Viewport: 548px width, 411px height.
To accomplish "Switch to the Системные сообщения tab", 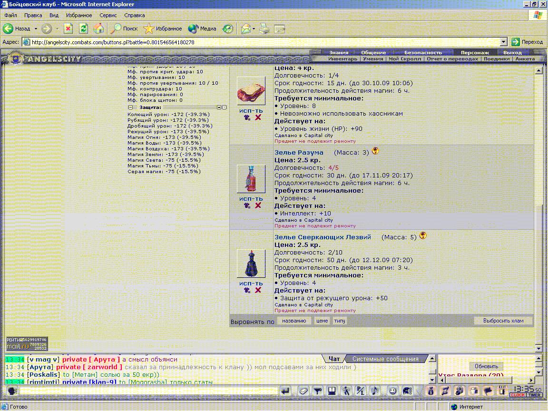I will (x=385, y=359).
